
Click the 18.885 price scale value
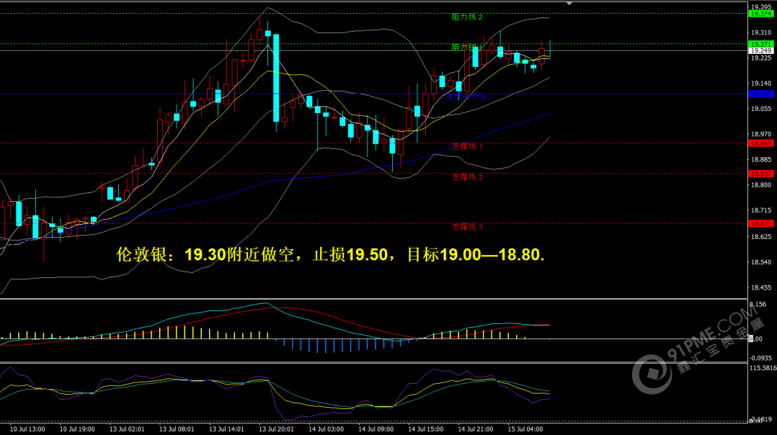(x=761, y=159)
